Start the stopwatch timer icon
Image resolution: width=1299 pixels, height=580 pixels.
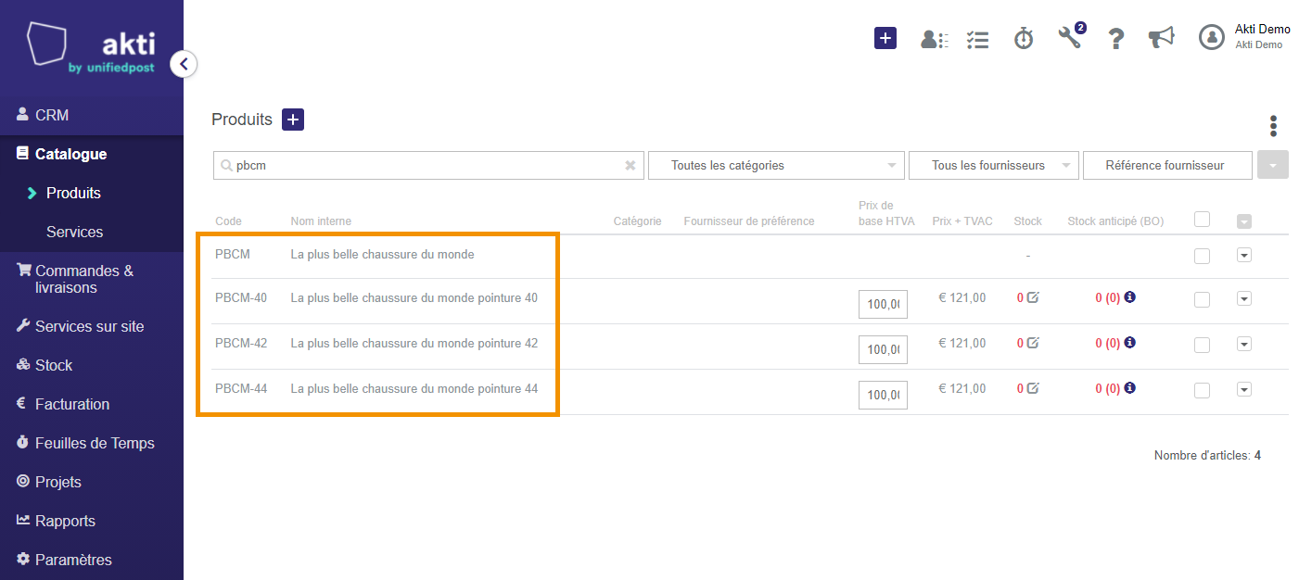tap(1024, 38)
